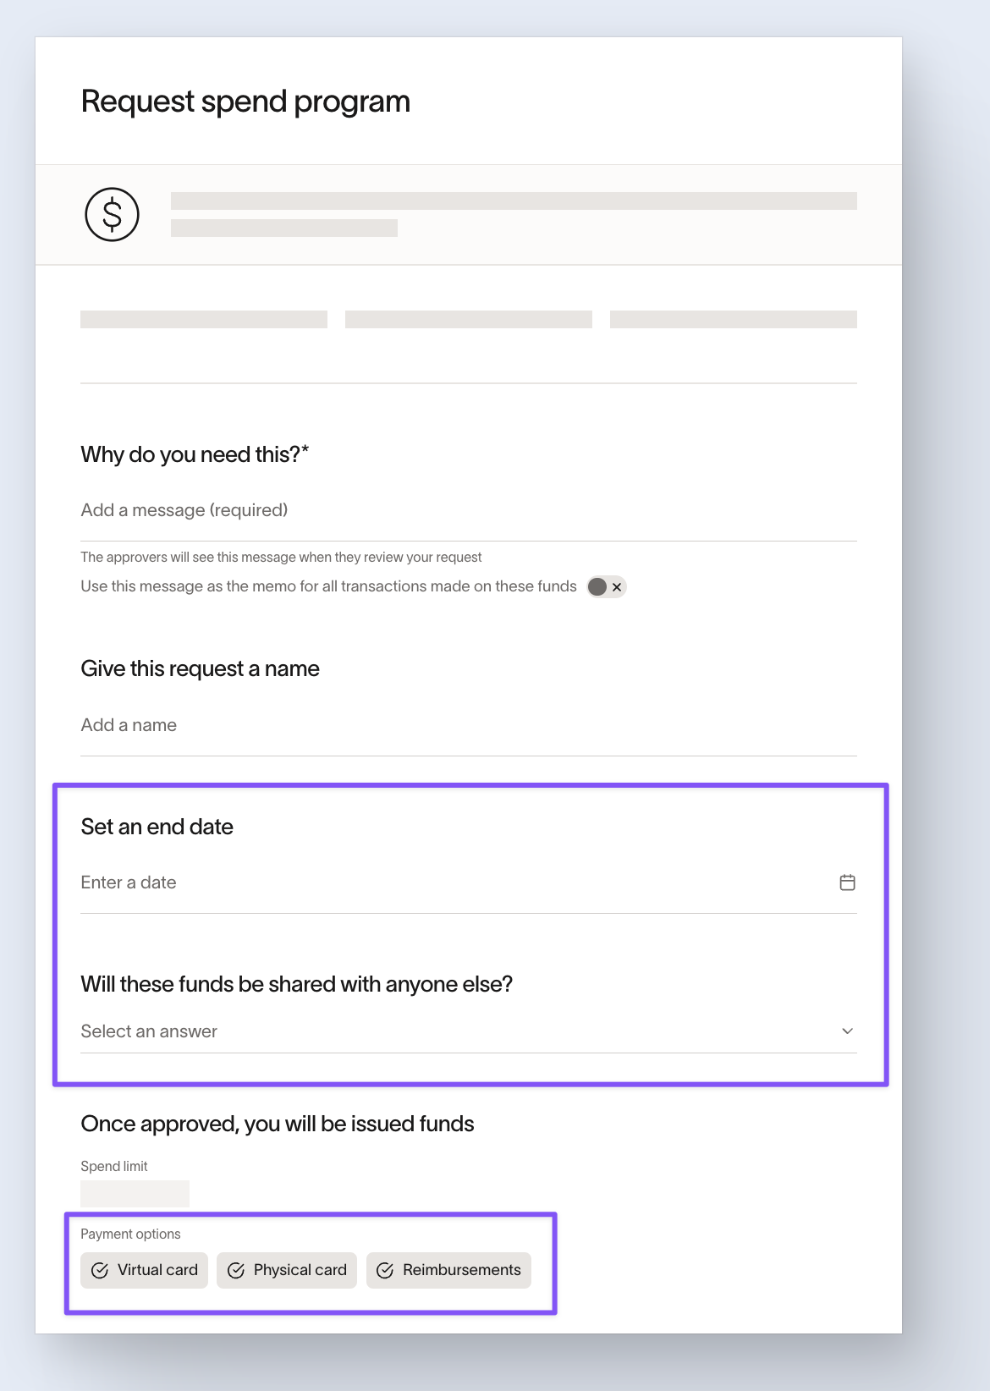
Task: Click the Enter a date field
Action: 469,882
